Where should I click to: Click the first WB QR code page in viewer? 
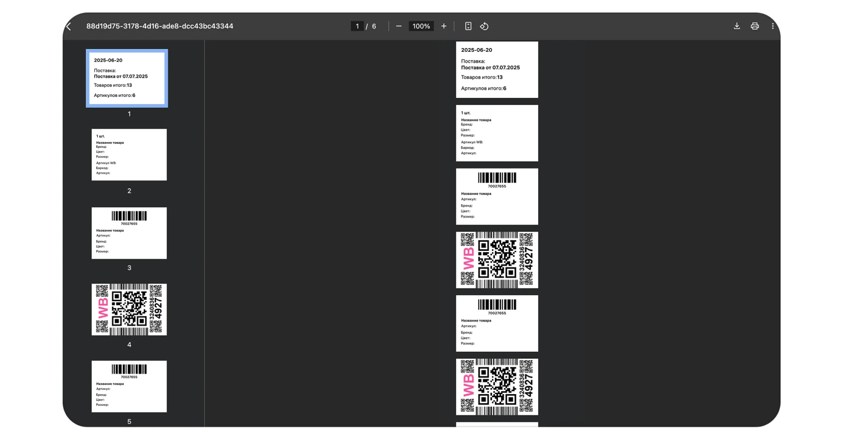click(x=497, y=260)
